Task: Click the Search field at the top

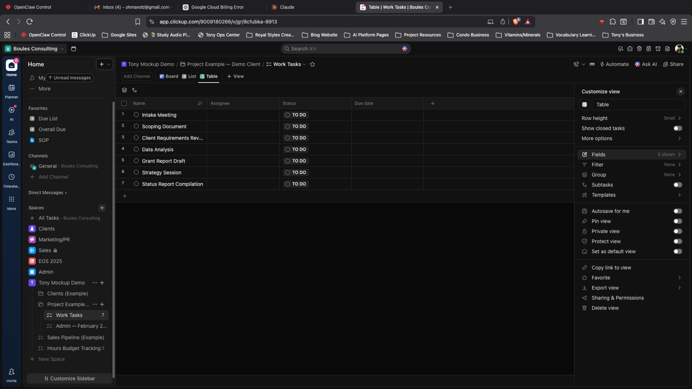Action: point(346,49)
